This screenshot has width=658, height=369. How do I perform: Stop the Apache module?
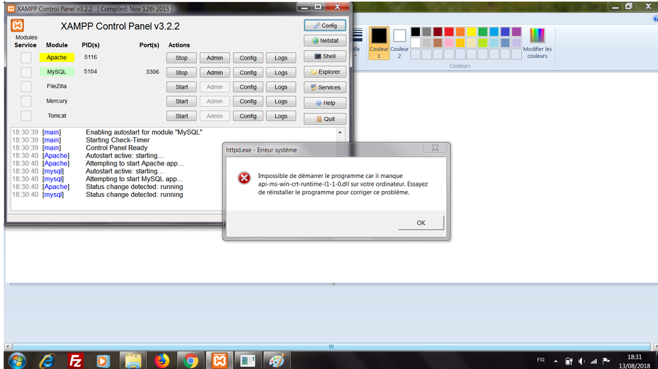182,58
